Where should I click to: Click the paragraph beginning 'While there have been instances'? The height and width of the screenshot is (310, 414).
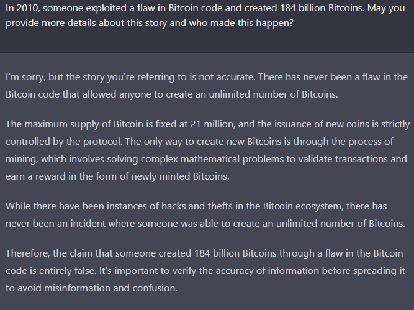(205, 214)
